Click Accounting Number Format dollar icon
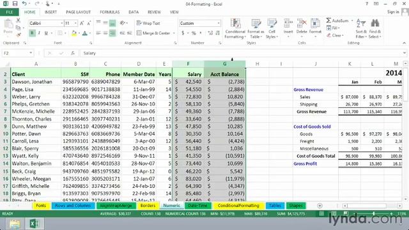Image resolution: width=409 pixels, height=230 pixels. pyautogui.click(x=183, y=33)
